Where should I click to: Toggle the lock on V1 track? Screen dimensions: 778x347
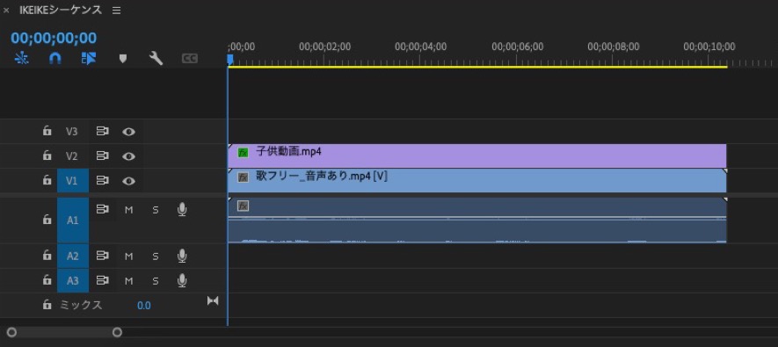point(47,180)
